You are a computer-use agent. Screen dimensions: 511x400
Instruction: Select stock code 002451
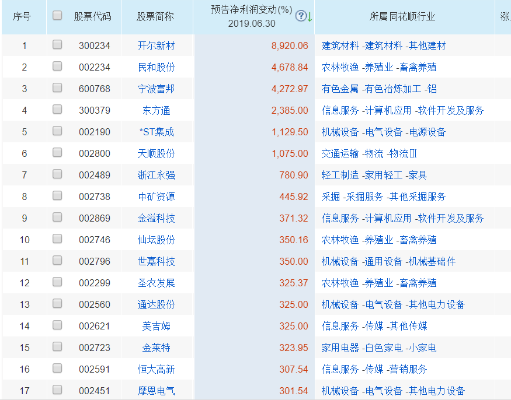tap(95, 391)
